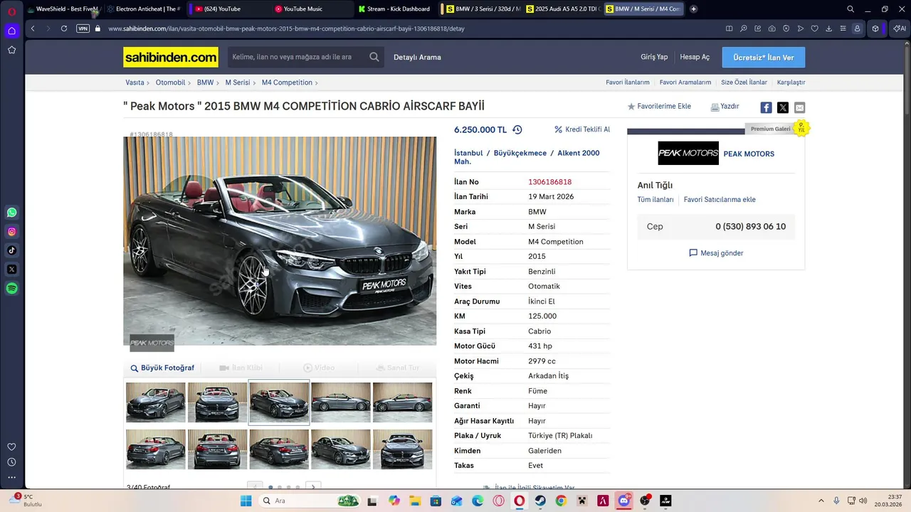Click Favori Satıcılarıma ekle
This screenshot has width=911, height=512.
pos(720,200)
